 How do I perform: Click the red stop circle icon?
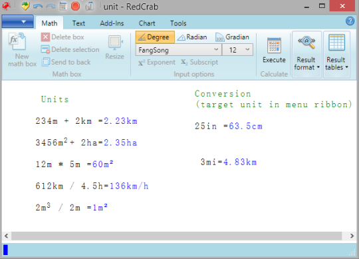(75, 6)
